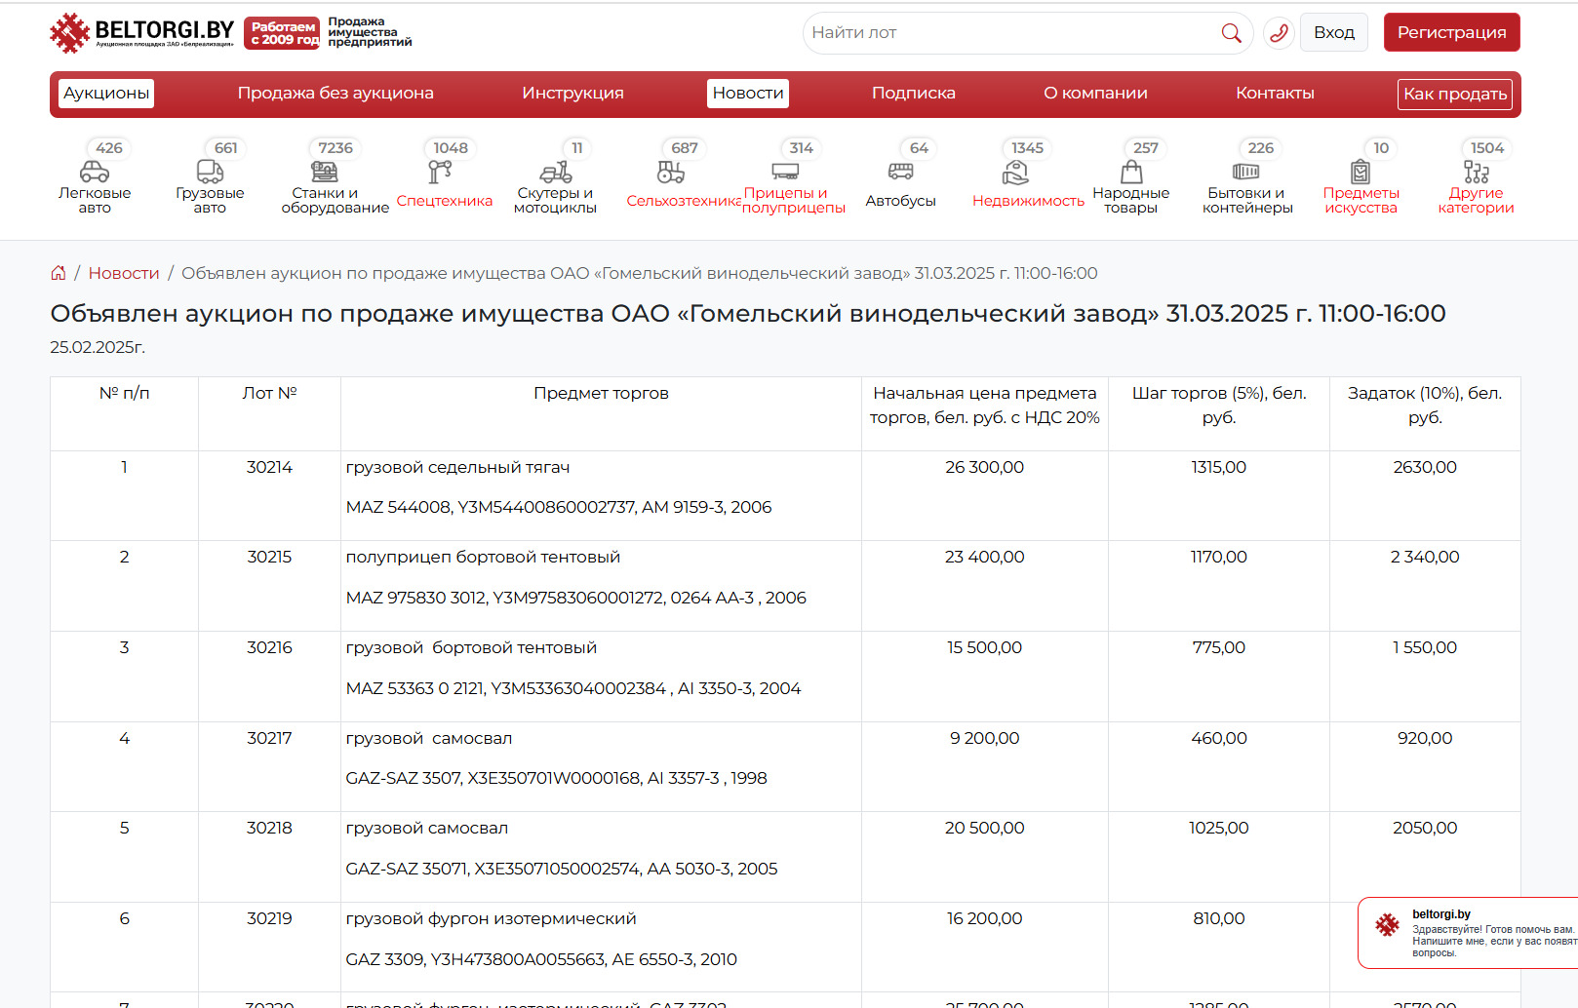
Task: Click bid step value 1315,00
Action: [x=1218, y=468]
